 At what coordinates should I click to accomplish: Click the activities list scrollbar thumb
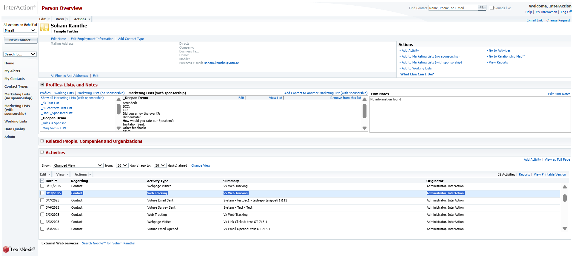tap(565, 198)
